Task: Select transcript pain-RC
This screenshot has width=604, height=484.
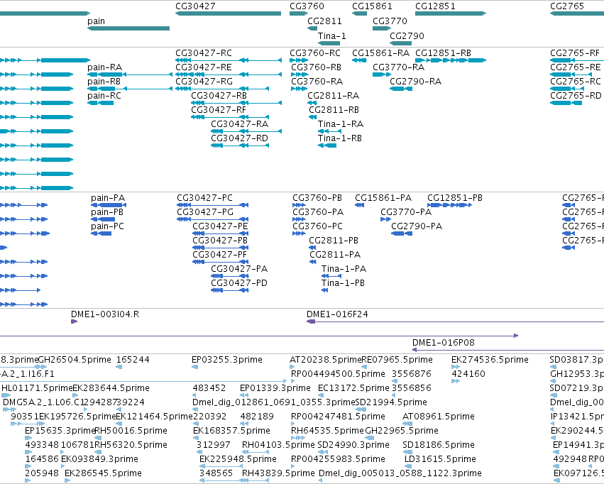Action: click(x=104, y=96)
